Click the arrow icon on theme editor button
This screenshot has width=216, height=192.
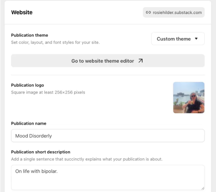pyautogui.click(x=140, y=61)
